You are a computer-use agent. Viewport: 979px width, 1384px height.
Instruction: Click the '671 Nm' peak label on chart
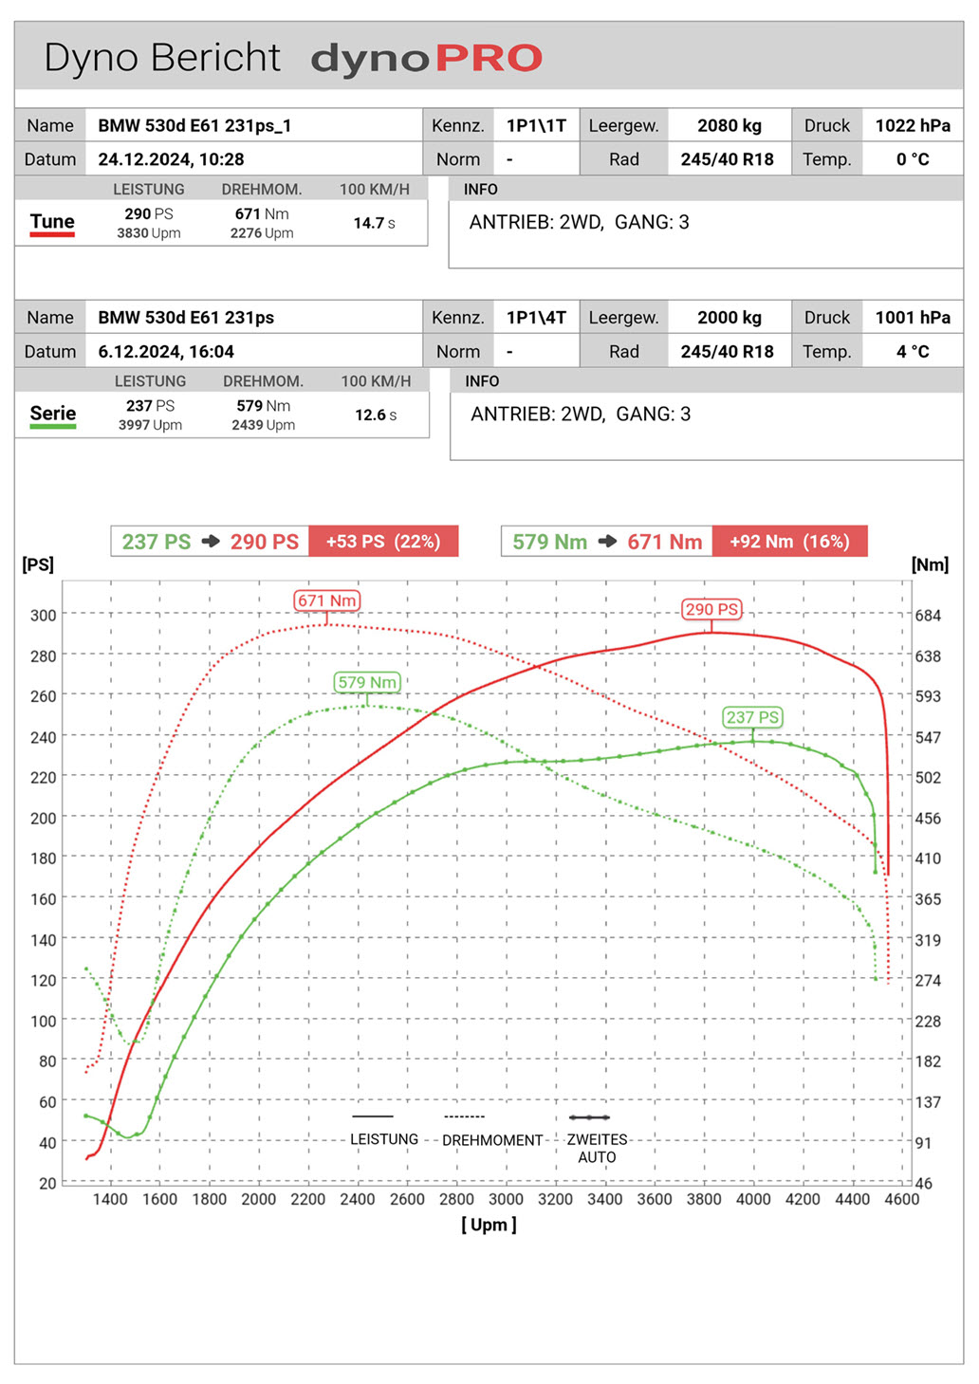pos(327,600)
